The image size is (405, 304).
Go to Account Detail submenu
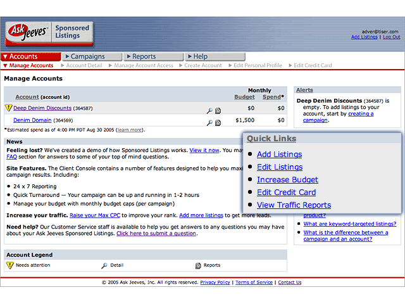(82, 65)
